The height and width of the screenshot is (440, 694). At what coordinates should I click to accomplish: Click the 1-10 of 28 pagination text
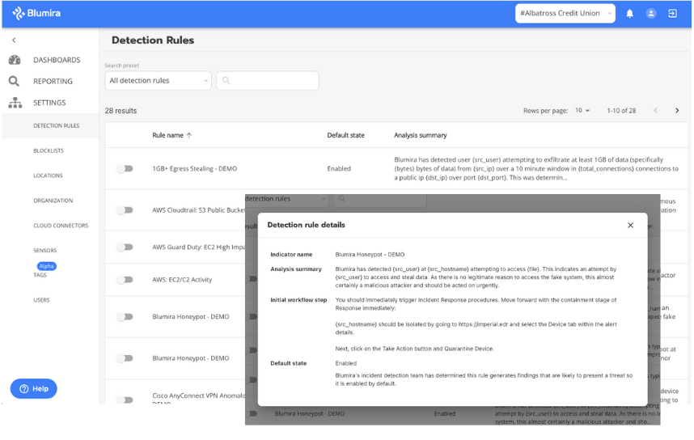coord(621,111)
